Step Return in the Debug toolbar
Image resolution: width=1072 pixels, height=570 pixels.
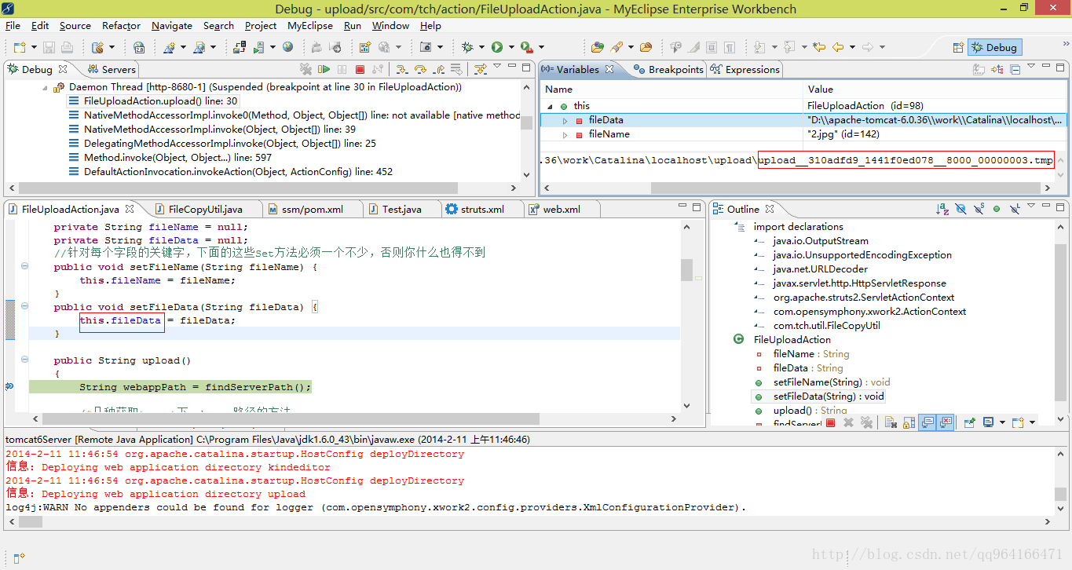pyautogui.click(x=438, y=69)
